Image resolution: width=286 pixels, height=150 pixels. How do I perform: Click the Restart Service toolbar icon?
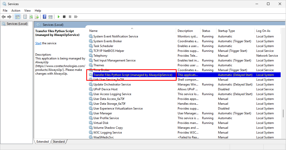[x=76, y=17]
